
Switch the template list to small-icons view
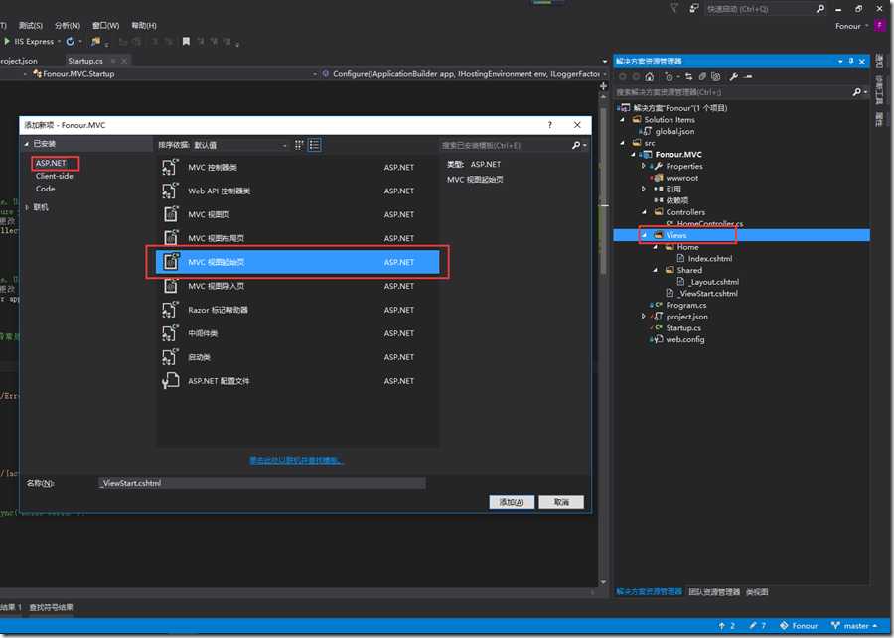(x=299, y=145)
